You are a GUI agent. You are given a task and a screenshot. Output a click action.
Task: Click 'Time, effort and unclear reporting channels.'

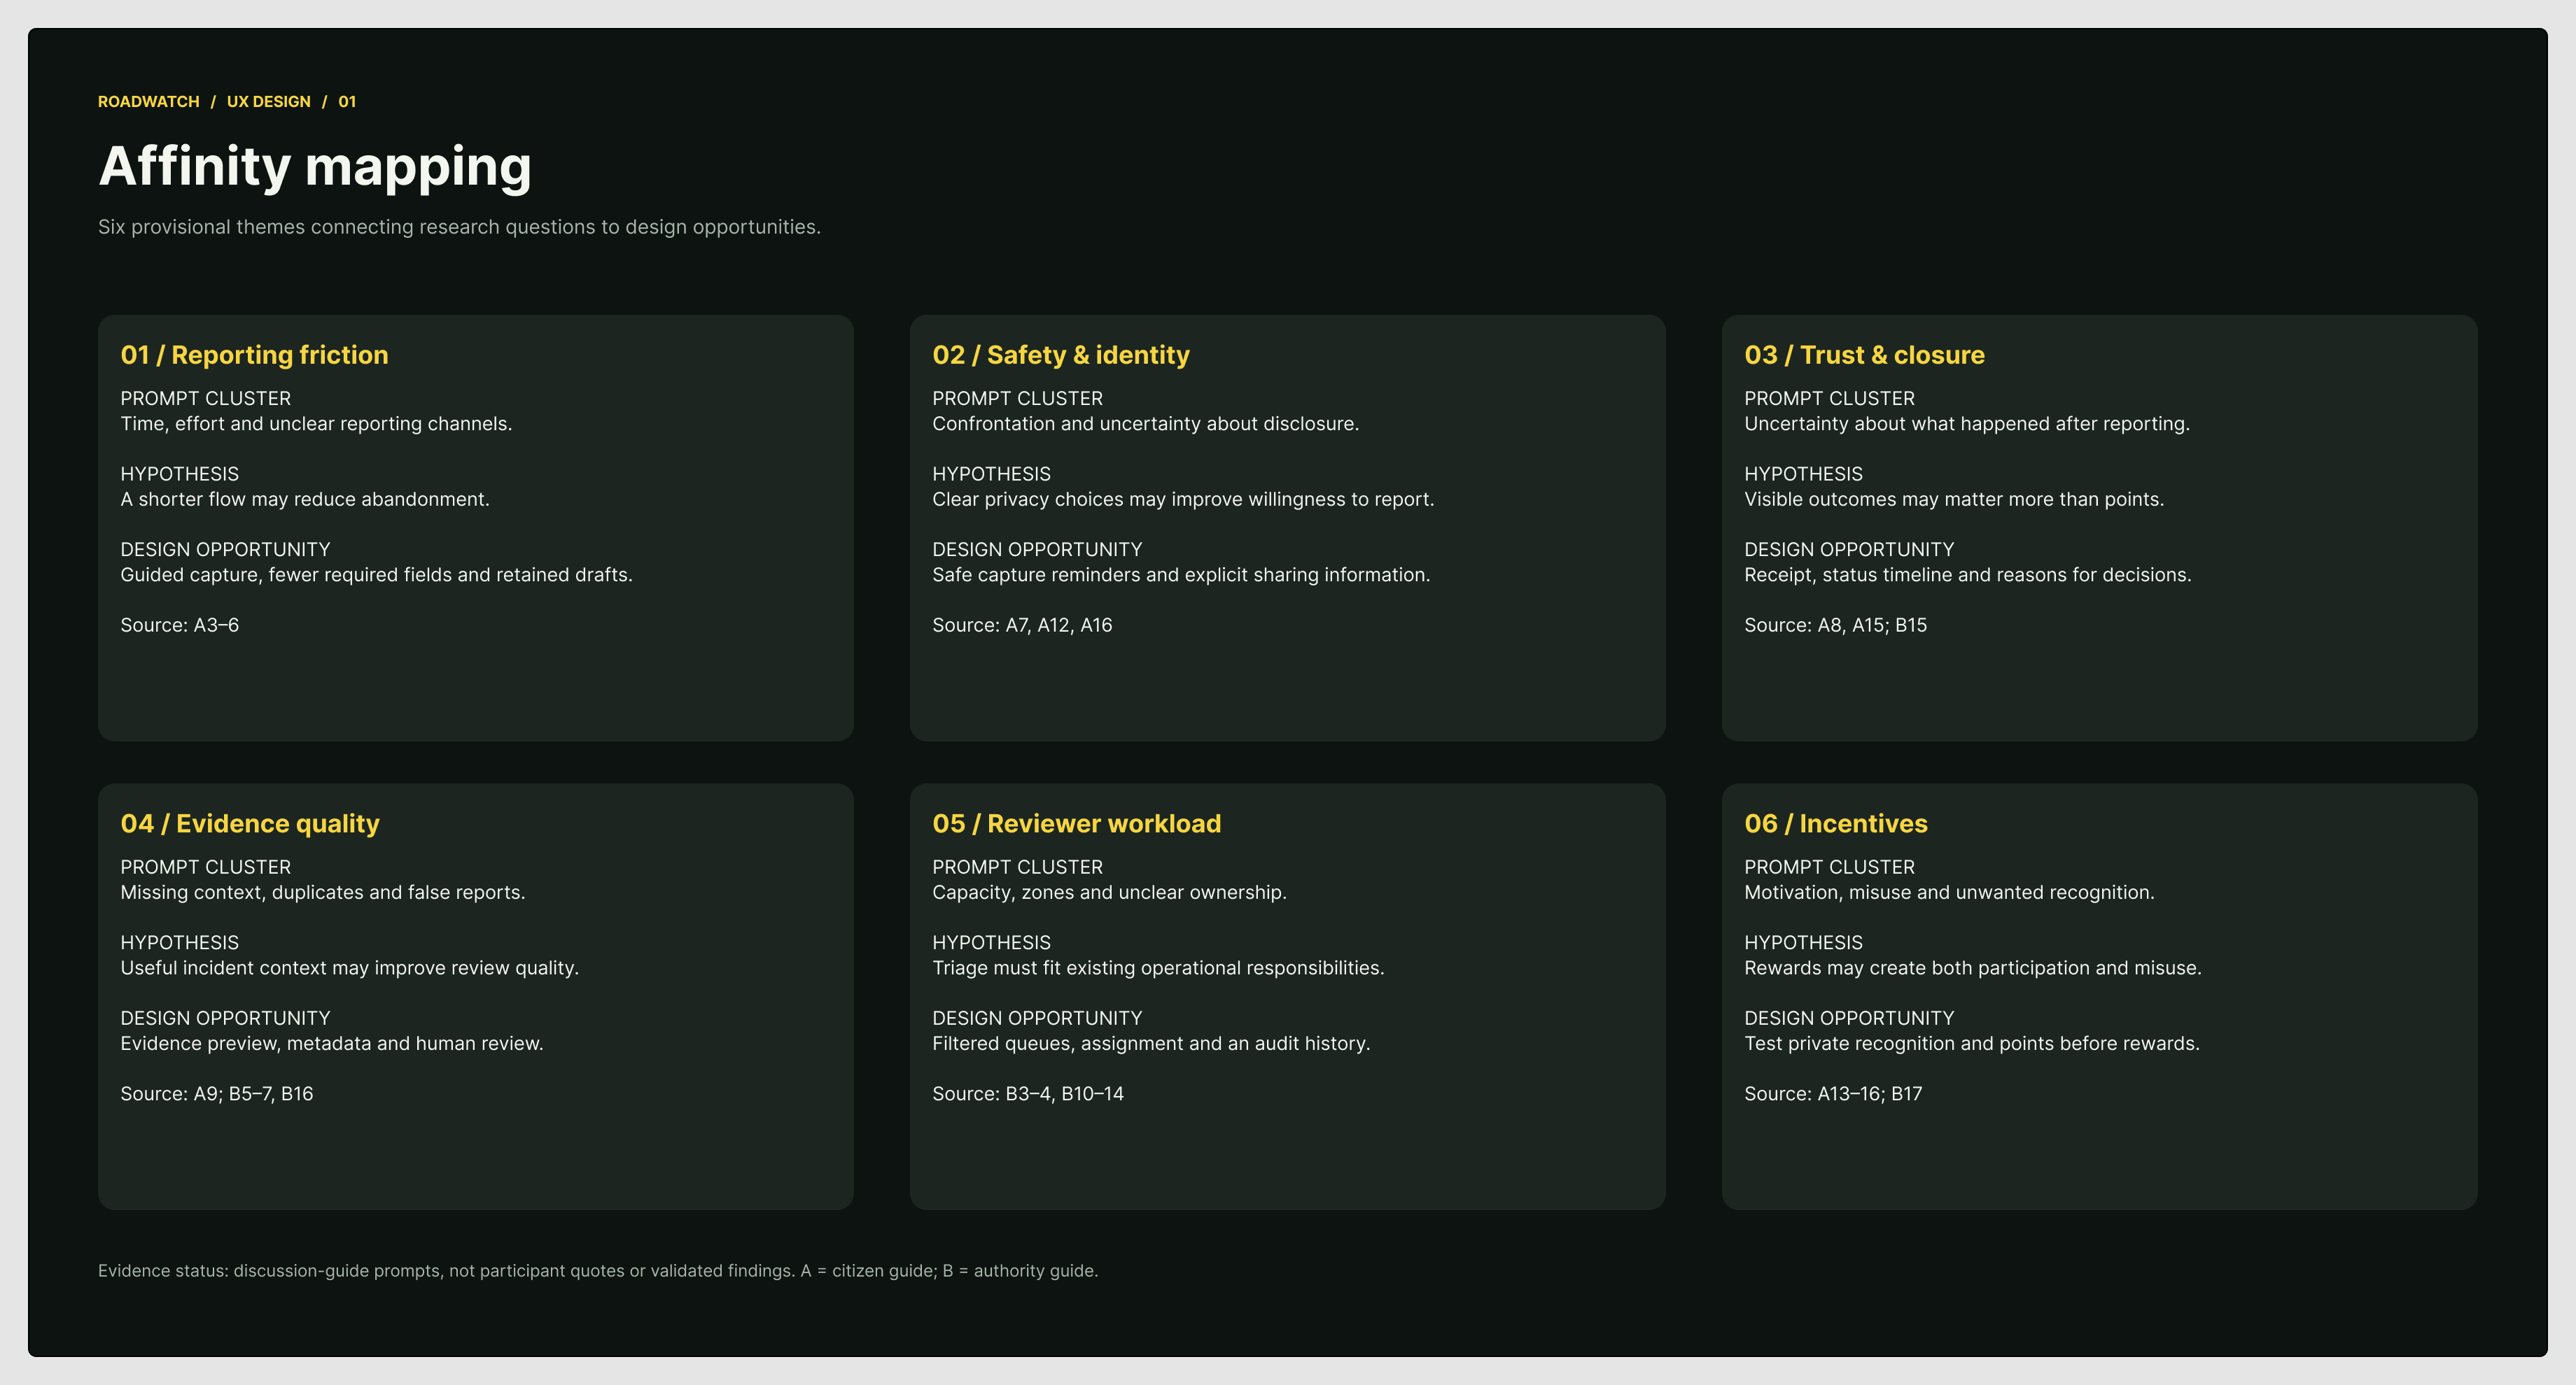(x=316, y=424)
